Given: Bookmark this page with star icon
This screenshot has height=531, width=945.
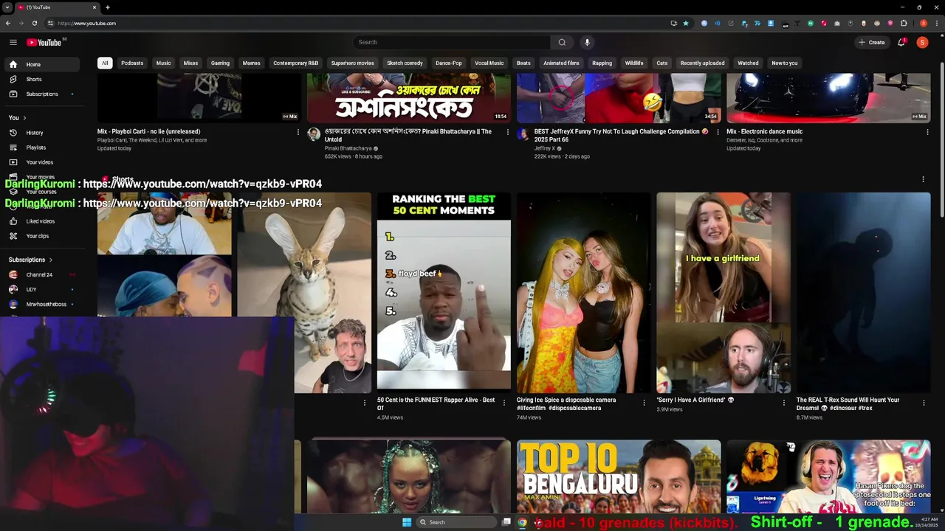Looking at the screenshot, I should [x=686, y=23].
